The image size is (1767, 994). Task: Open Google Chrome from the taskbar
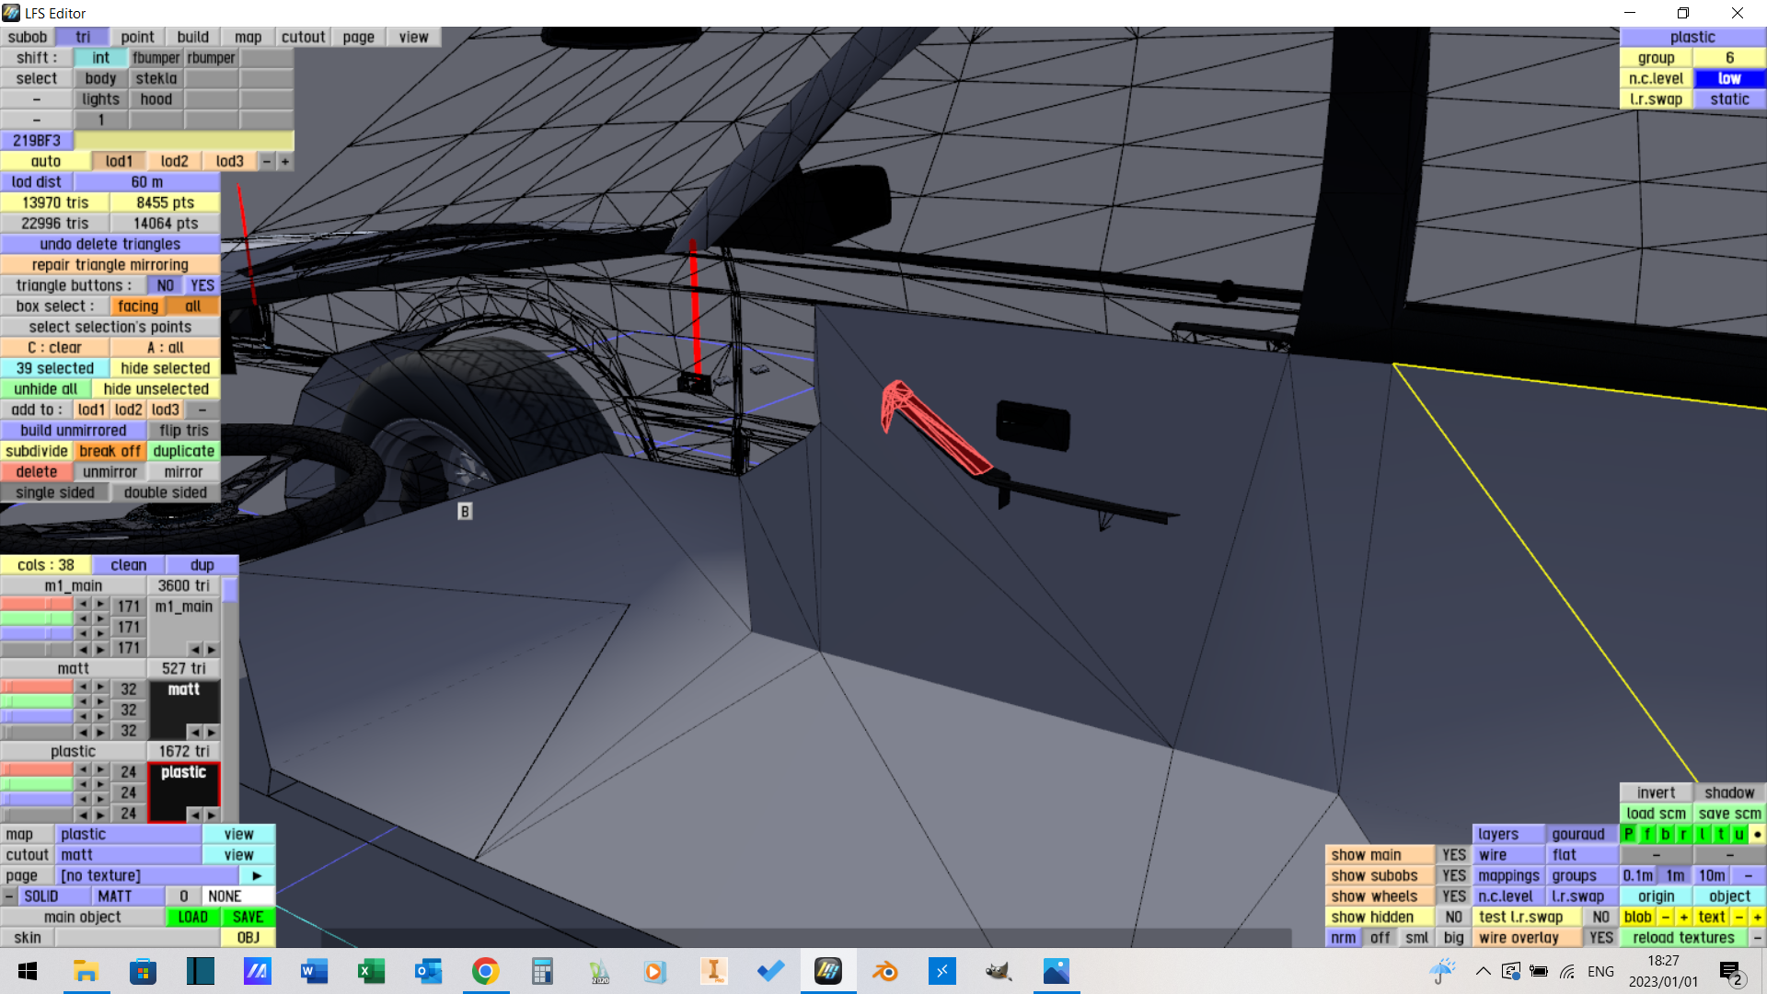pyautogui.click(x=485, y=971)
